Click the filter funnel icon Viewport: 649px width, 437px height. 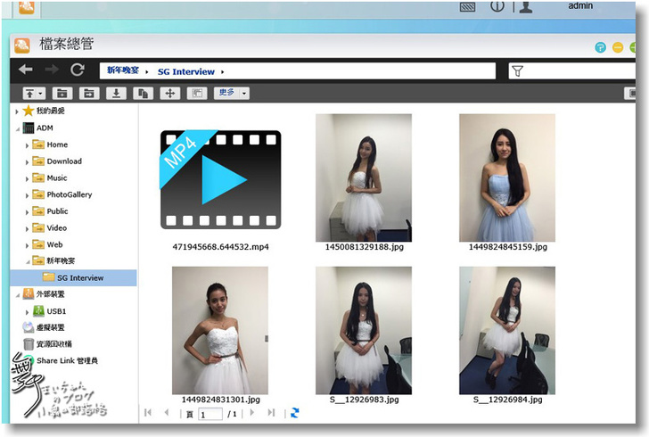pos(518,71)
